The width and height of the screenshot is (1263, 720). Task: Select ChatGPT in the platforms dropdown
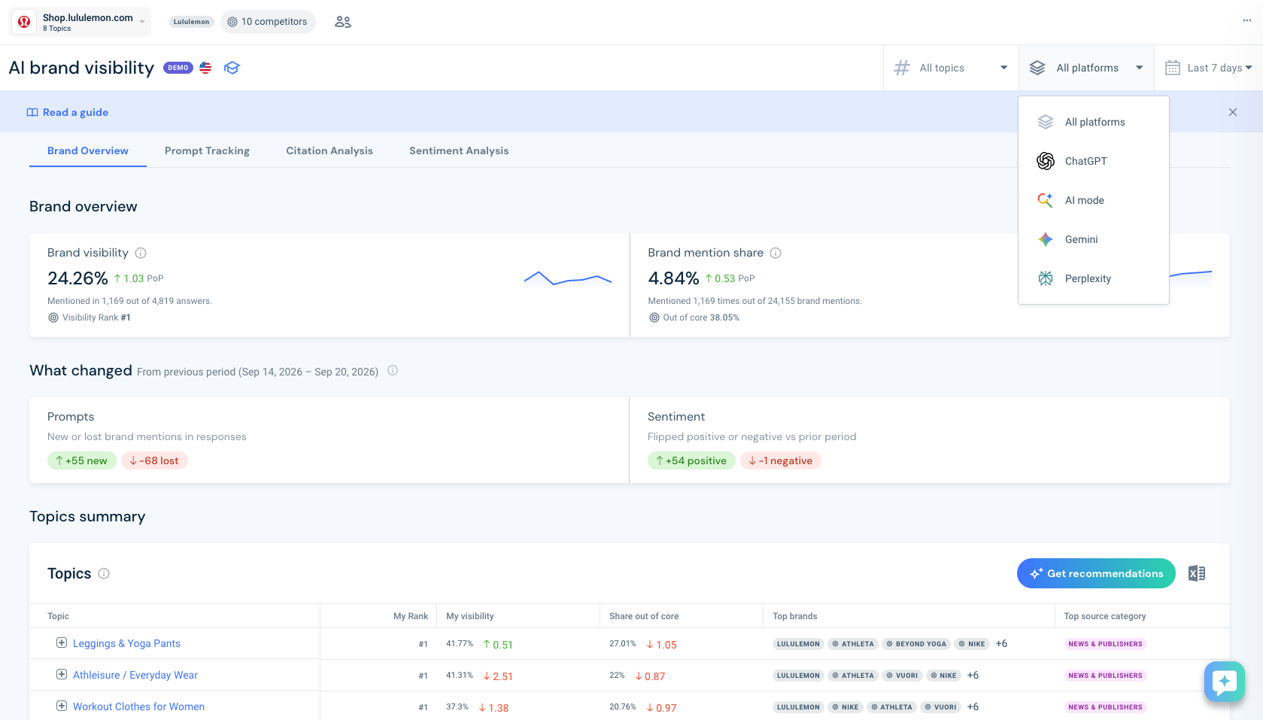tap(1093, 161)
